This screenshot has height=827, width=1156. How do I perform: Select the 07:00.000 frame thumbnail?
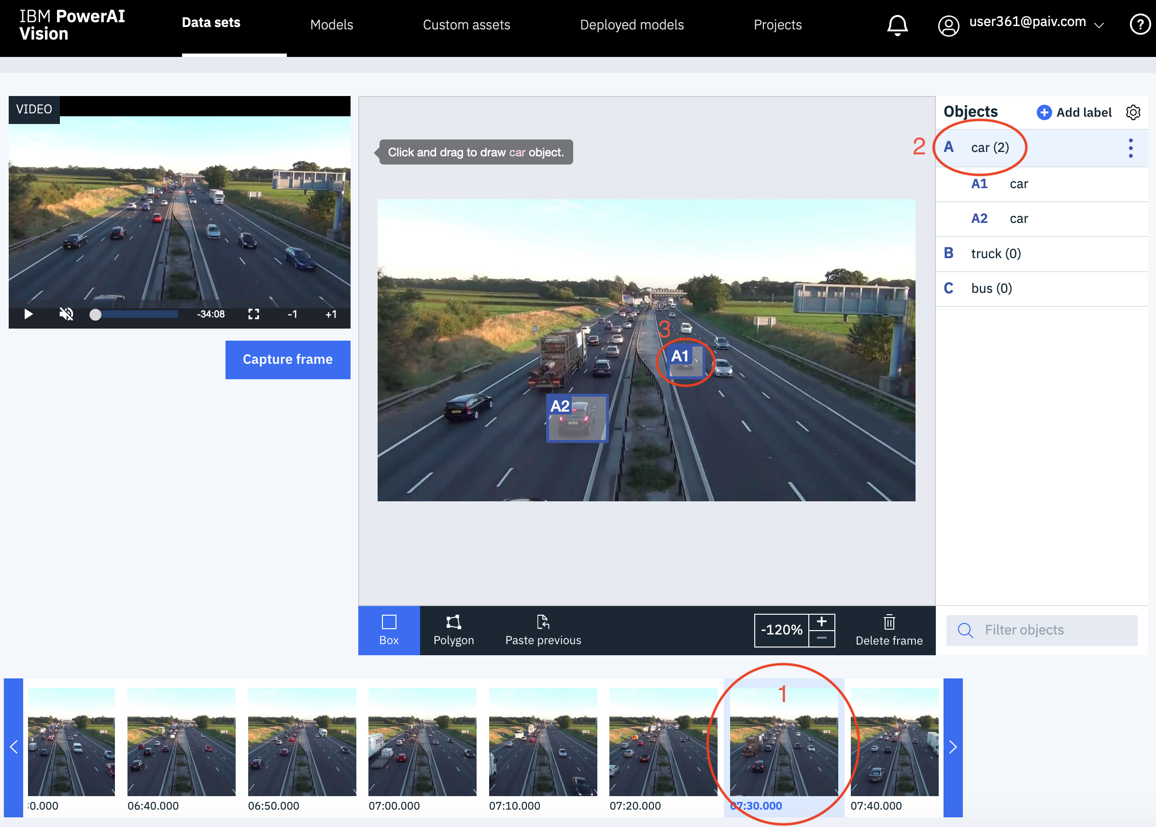point(422,742)
